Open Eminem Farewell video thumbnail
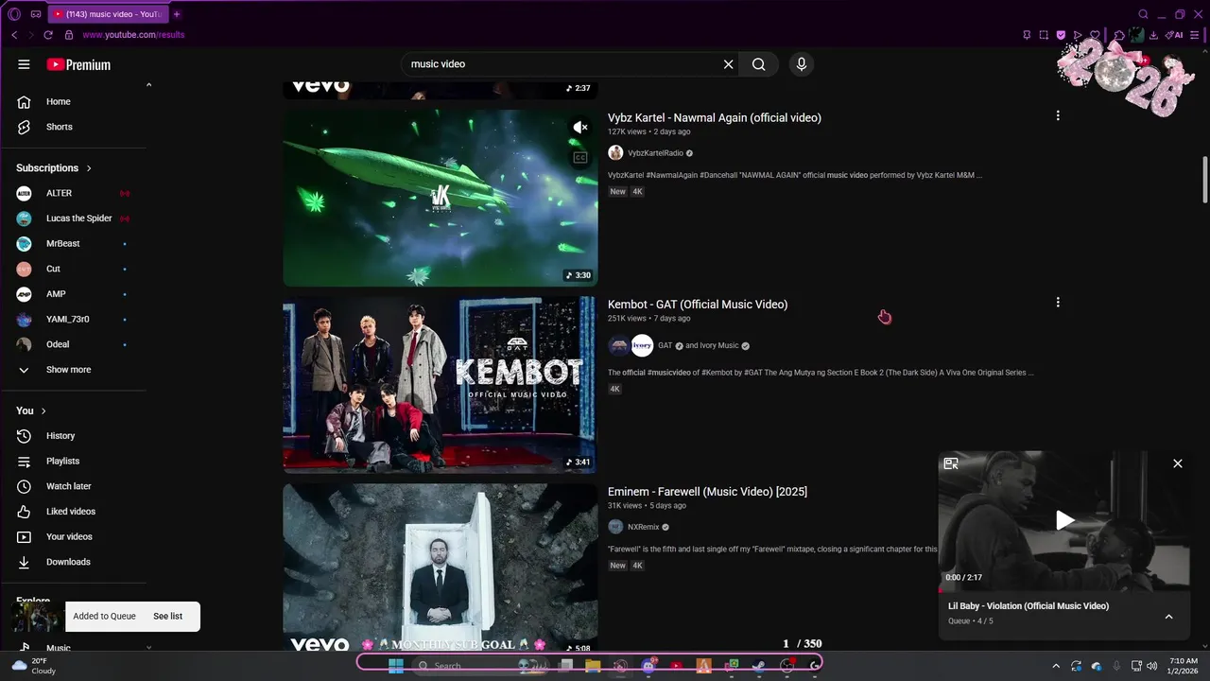 pyautogui.click(x=441, y=567)
